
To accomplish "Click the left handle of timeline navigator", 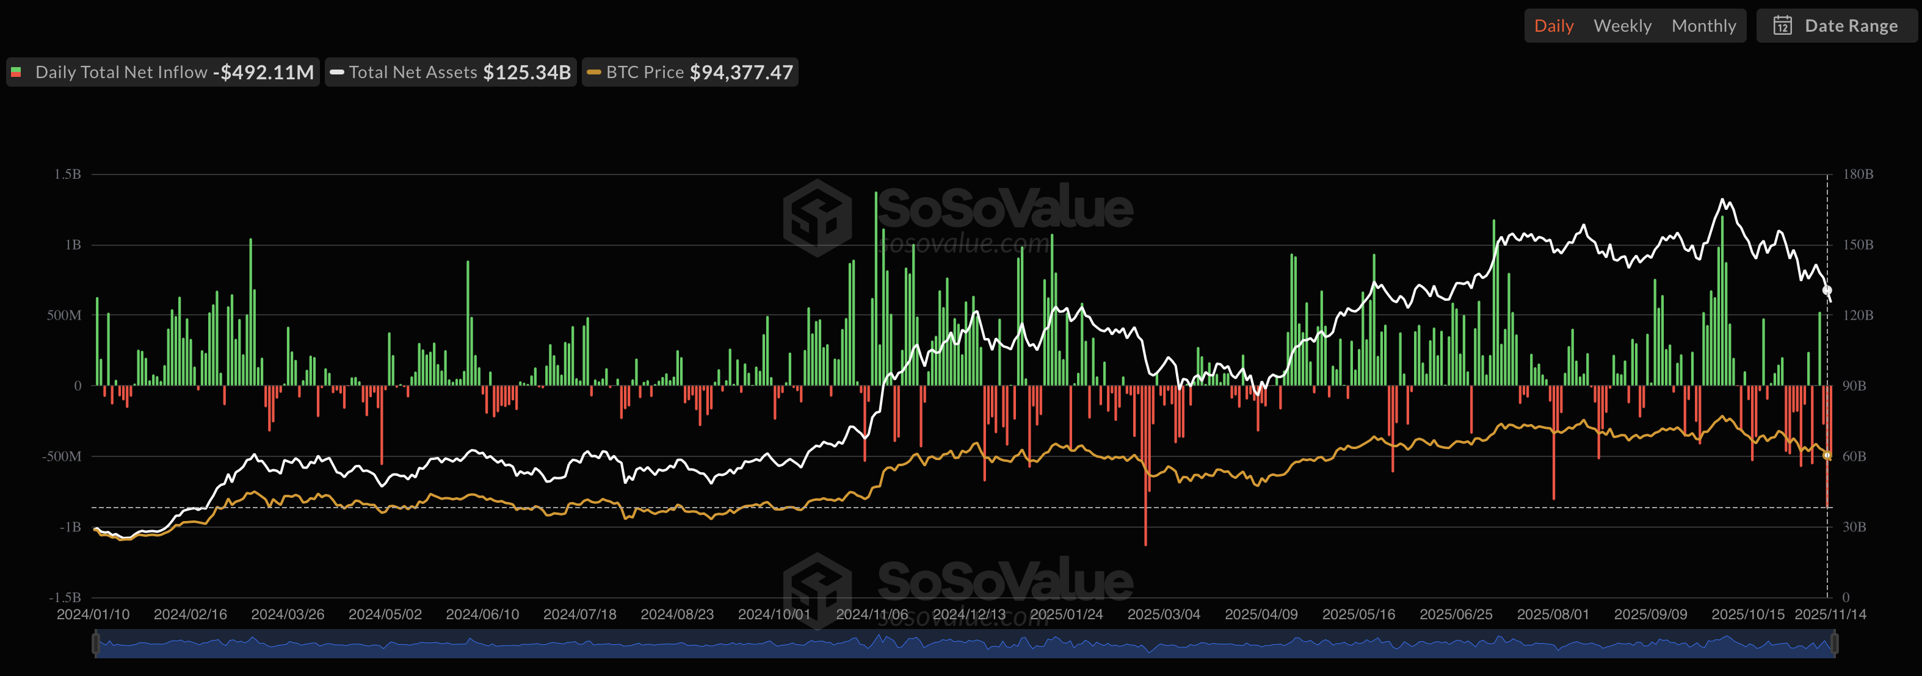I will [95, 644].
